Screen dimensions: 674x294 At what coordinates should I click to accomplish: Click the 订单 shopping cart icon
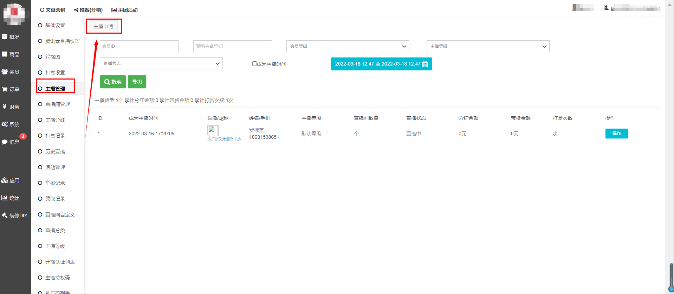click(5, 89)
